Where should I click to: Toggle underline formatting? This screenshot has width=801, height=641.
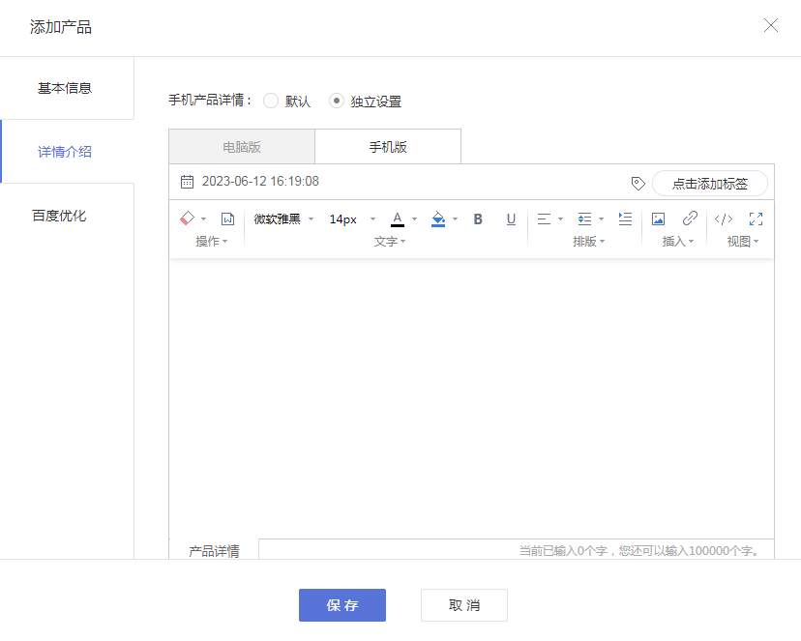click(x=511, y=219)
